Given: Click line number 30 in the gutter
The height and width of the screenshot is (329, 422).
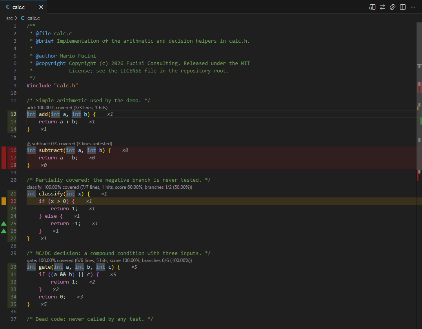Looking at the screenshot, I should 13,267.
